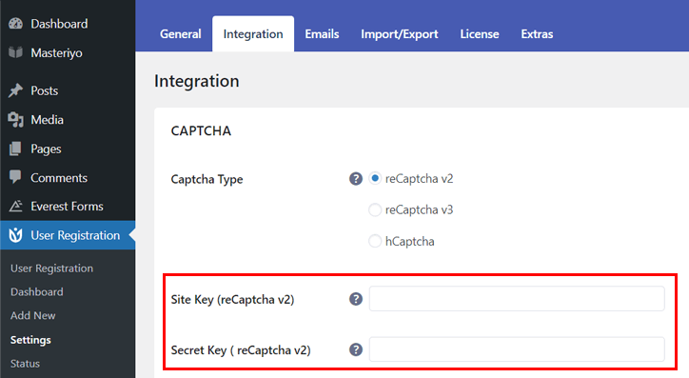Open the Import/Export tab

pyautogui.click(x=400, y=34)
